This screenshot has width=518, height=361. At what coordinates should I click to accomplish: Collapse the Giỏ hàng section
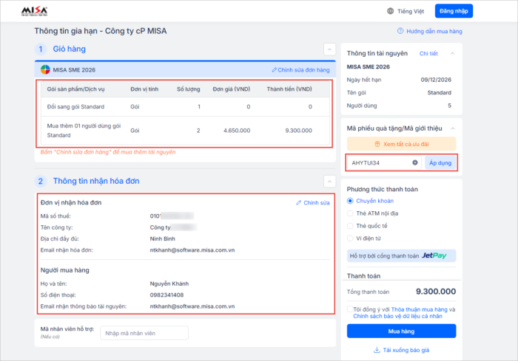pyautogui.click(x=329, y=49)
